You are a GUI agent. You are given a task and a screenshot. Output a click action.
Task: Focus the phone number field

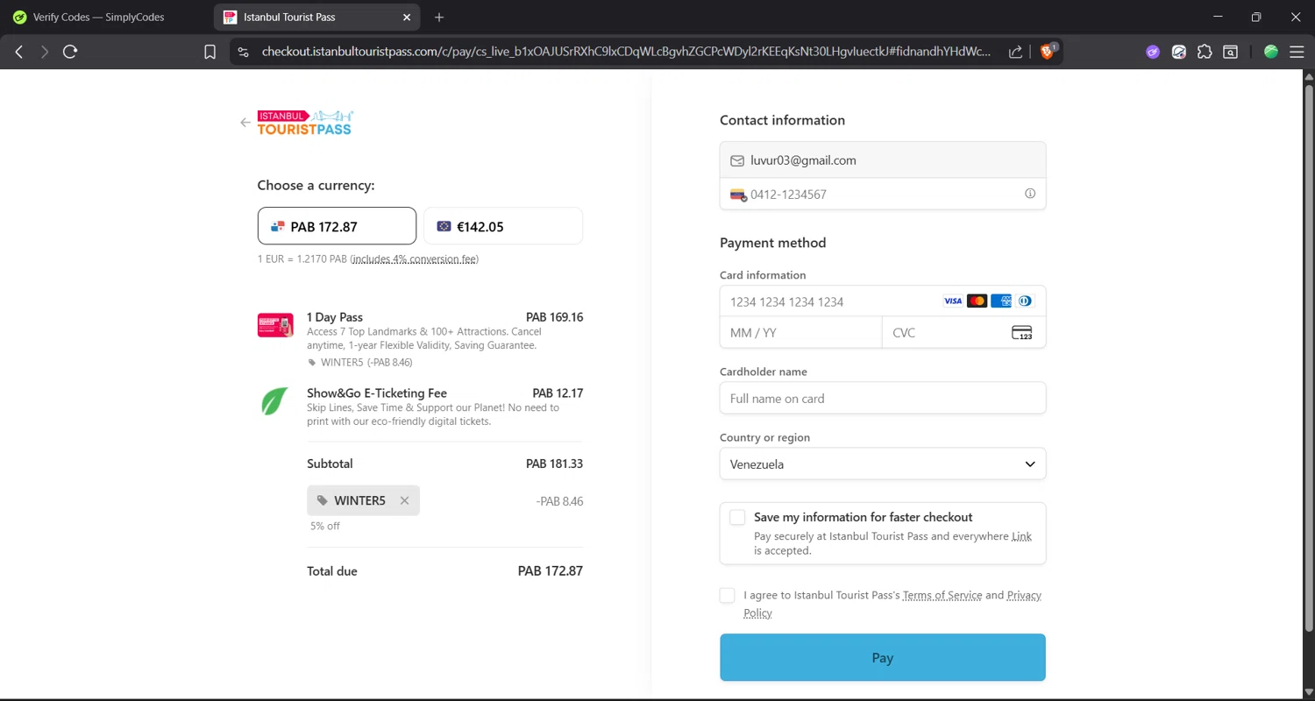pyautogui.click(x=883, y=195)
